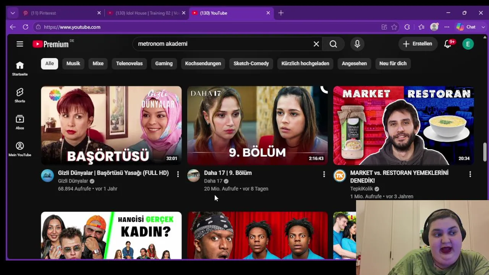489x275 pixels.
Task: Visit the TepkiKolik channel name
Action: point(361,189)
